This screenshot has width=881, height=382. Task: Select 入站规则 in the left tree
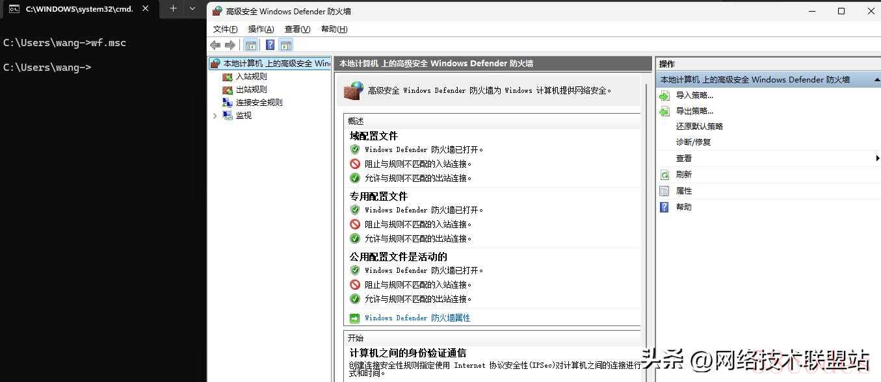(x=251, y=77)
